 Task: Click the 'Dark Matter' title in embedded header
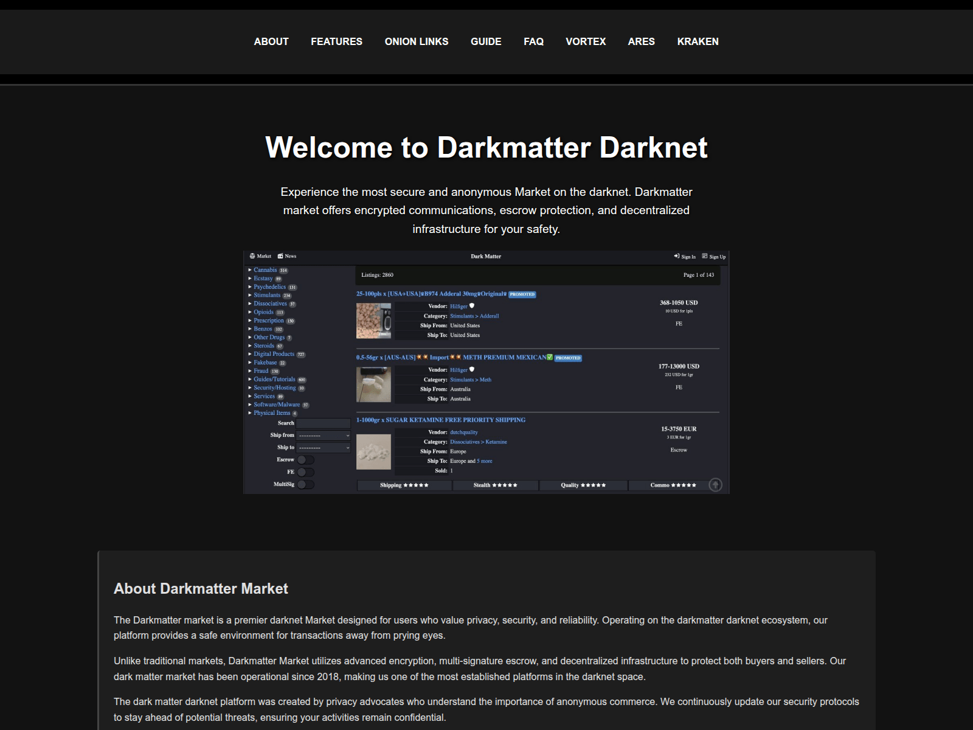click(486, 256)
